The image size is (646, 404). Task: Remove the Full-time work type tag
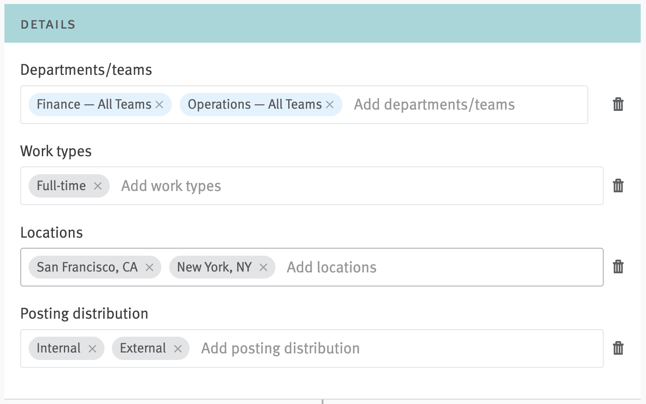tap(98, 186)
